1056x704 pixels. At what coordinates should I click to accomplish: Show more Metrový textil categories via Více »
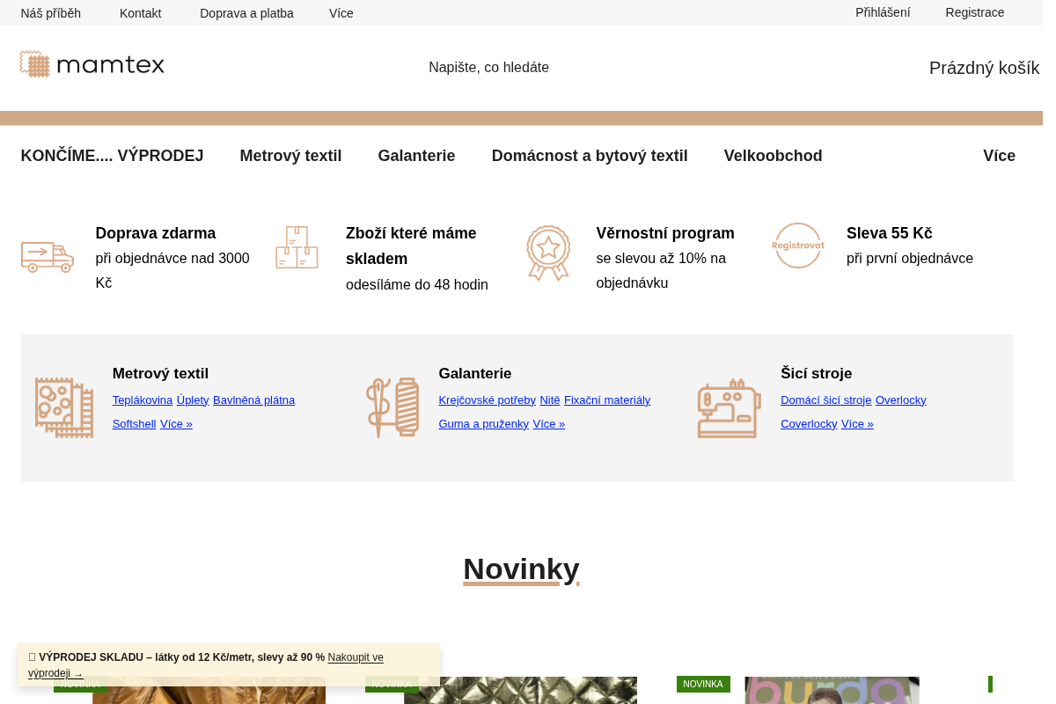click(176, 424)
